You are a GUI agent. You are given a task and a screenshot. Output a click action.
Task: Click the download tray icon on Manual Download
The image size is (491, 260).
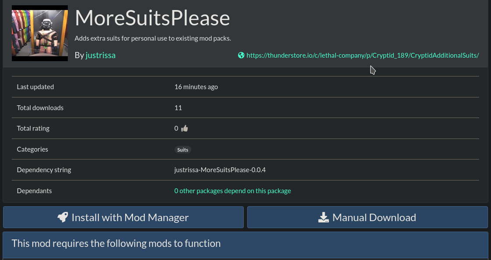click(323, 217)
